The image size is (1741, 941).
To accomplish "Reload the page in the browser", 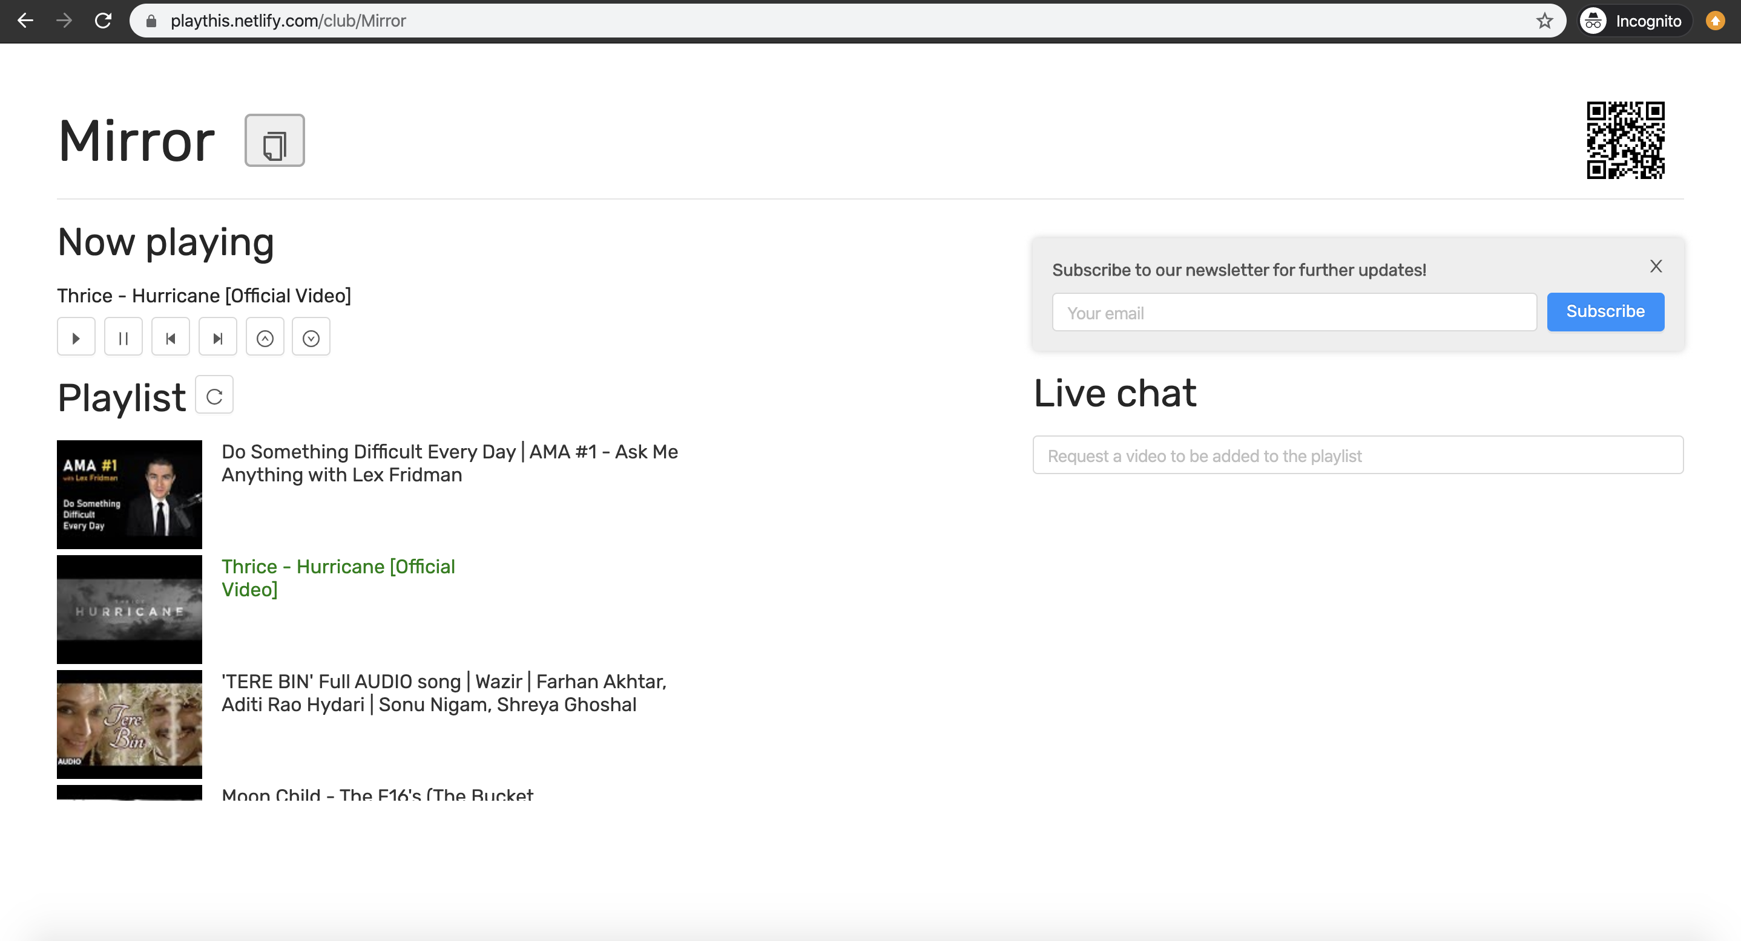I will tap(103, 21).
